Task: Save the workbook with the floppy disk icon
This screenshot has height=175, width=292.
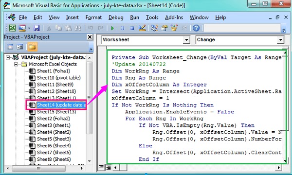Action: click(36, 28)
